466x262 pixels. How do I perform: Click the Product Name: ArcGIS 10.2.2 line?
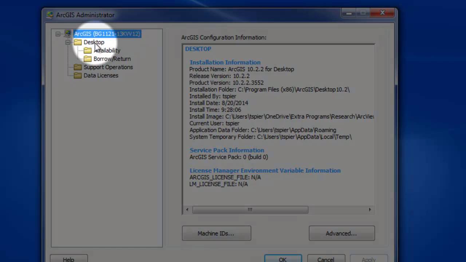click(x=242, y=69)
